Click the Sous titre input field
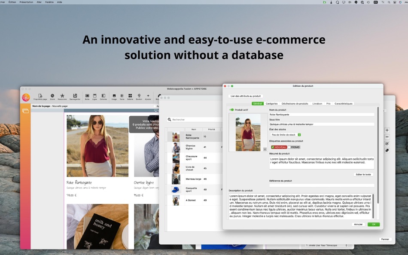408x255 pixels. point(322,124)
